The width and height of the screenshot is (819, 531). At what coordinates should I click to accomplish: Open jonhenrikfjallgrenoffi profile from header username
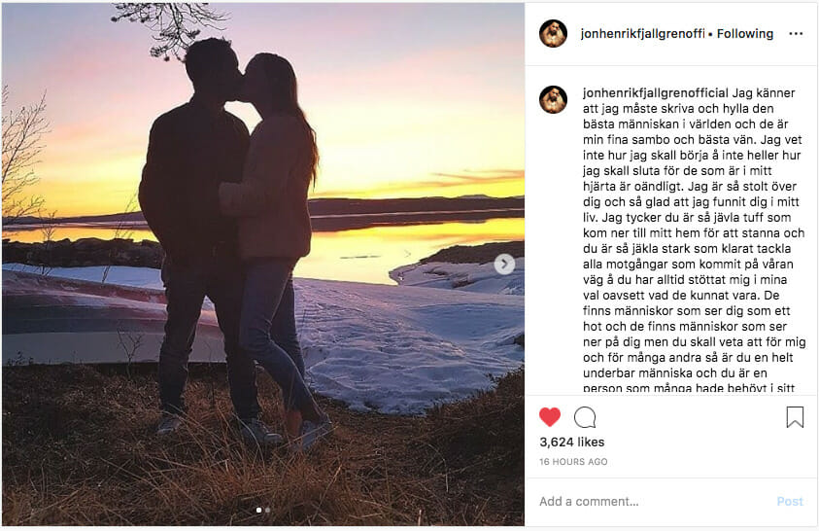point(642,34)
